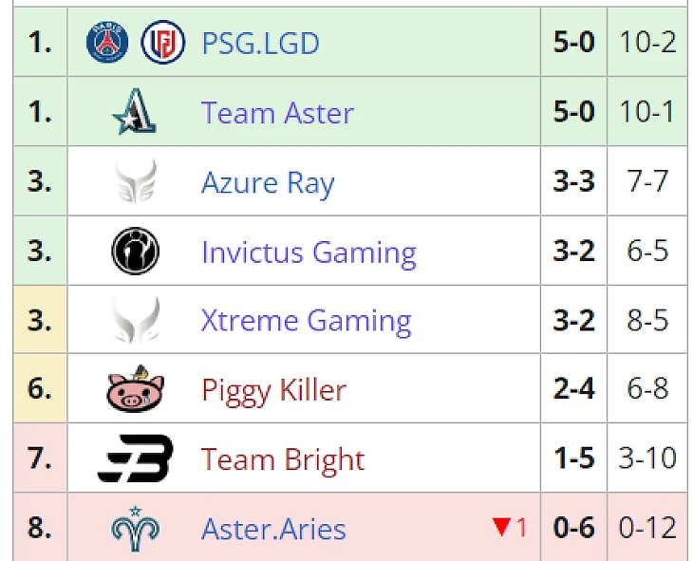Click the Team Bright logo
The height and width of the screenshot is (561, 693).
[x=135, y=459]
